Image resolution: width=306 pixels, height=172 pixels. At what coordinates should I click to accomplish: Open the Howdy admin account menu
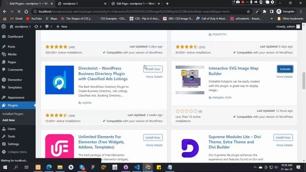[288, 27]
